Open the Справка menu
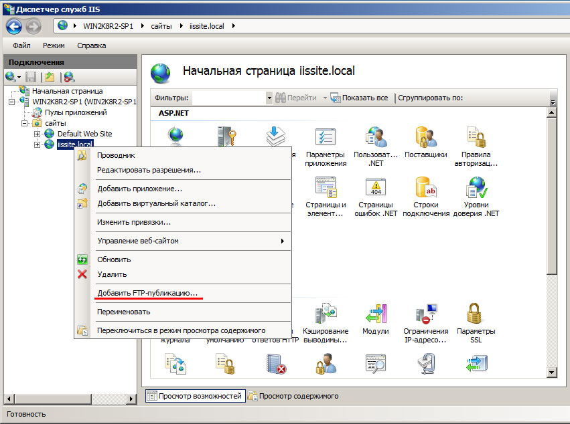 click(x=92, y=45)
